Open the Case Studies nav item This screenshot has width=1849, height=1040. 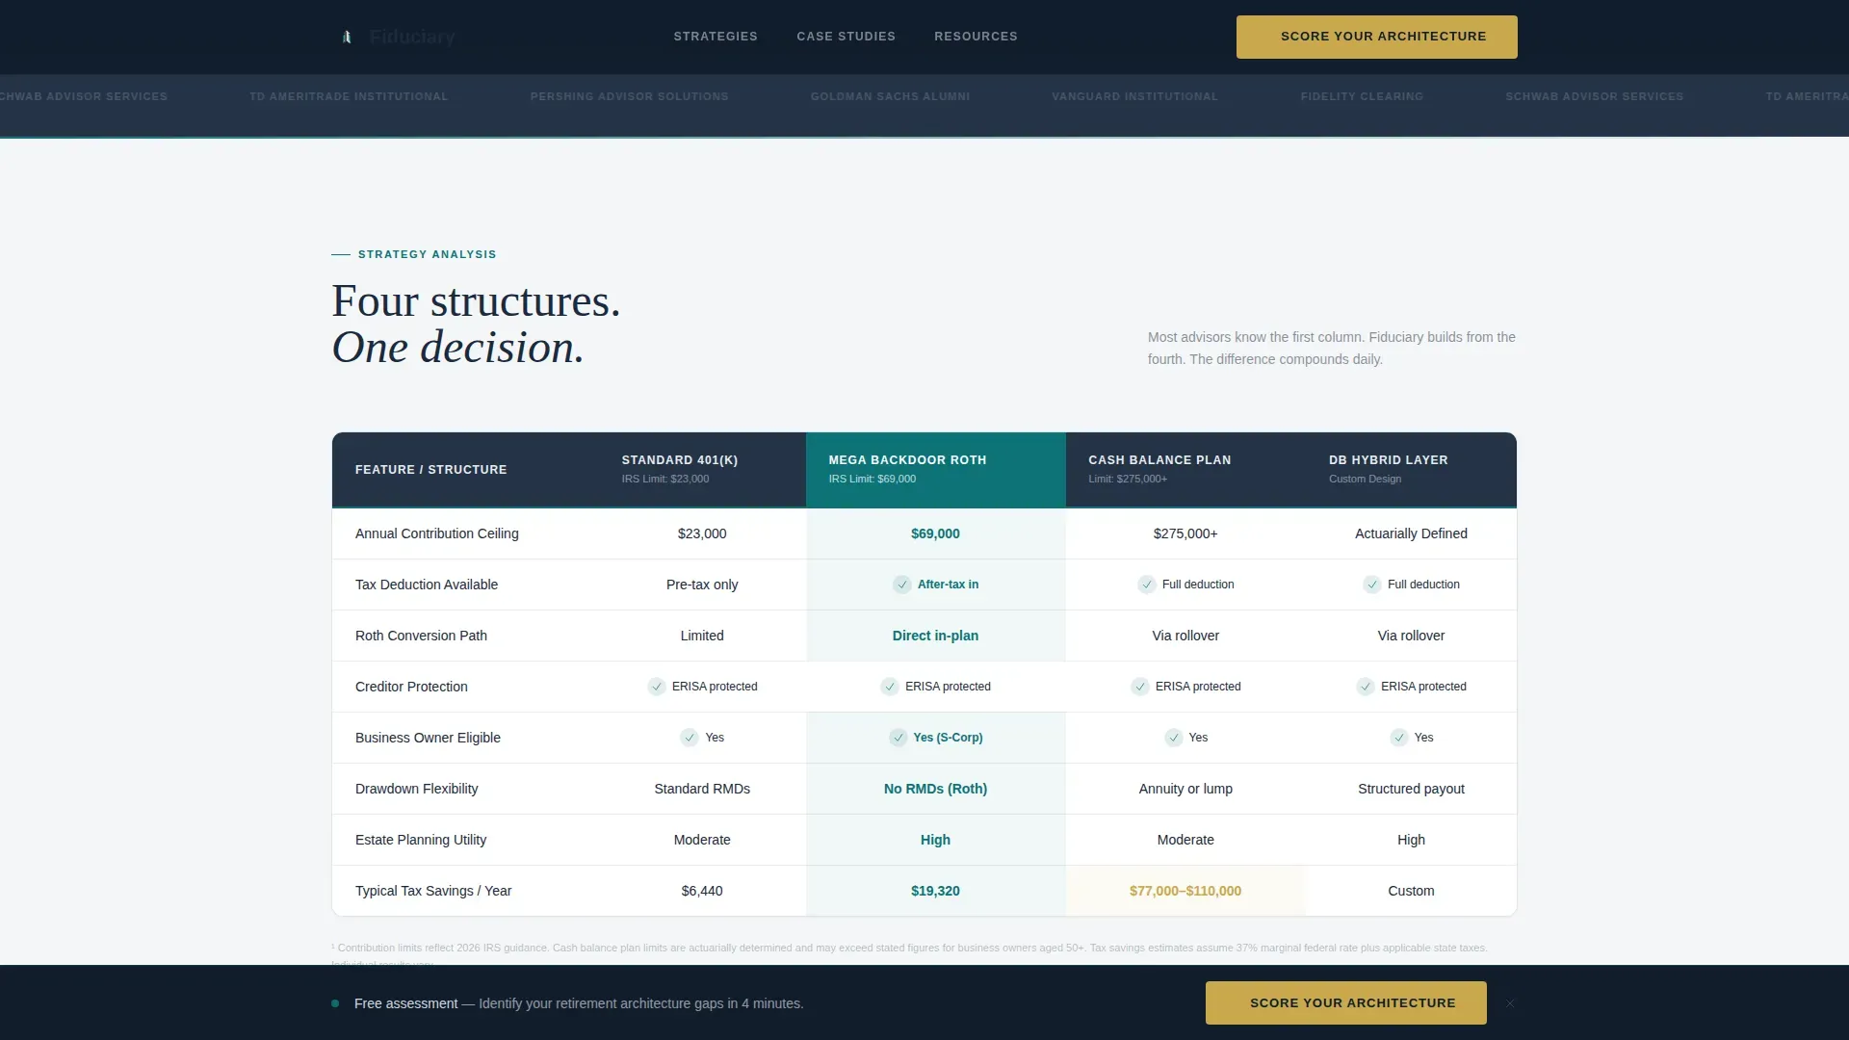(846, 37)
